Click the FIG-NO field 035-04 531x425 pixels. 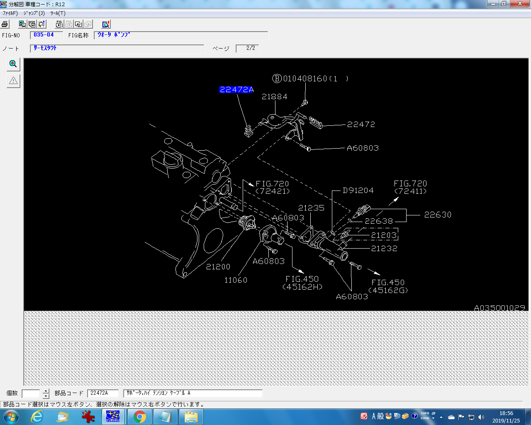click(46, 35)
